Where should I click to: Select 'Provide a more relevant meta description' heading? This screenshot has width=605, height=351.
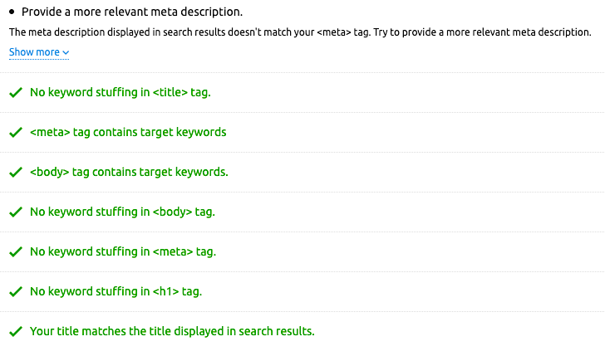click(x=132, y=12)
